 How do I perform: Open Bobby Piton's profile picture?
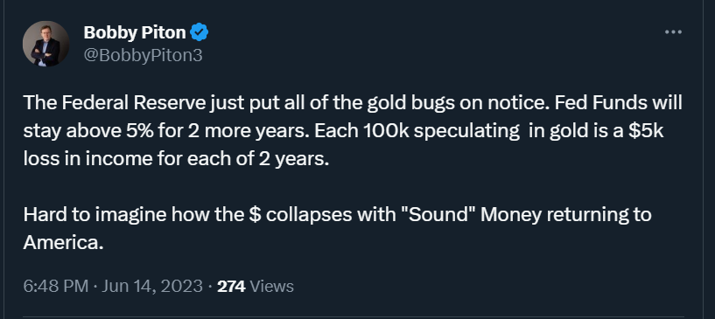click(x=46, y=44)
